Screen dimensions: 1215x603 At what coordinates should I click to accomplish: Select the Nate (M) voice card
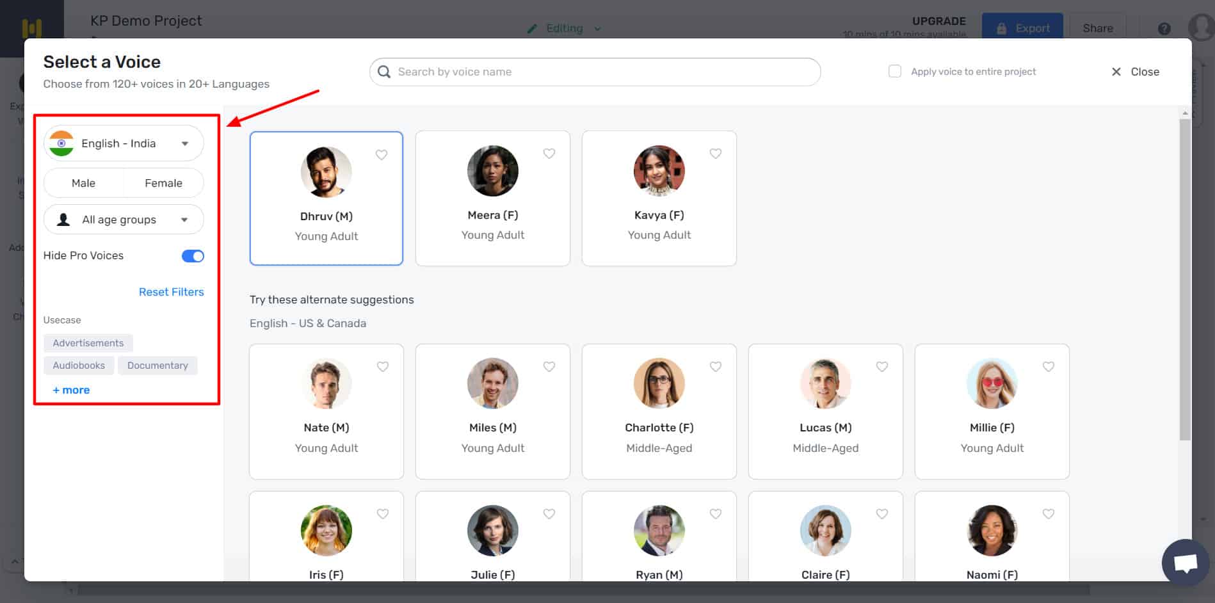326,412
